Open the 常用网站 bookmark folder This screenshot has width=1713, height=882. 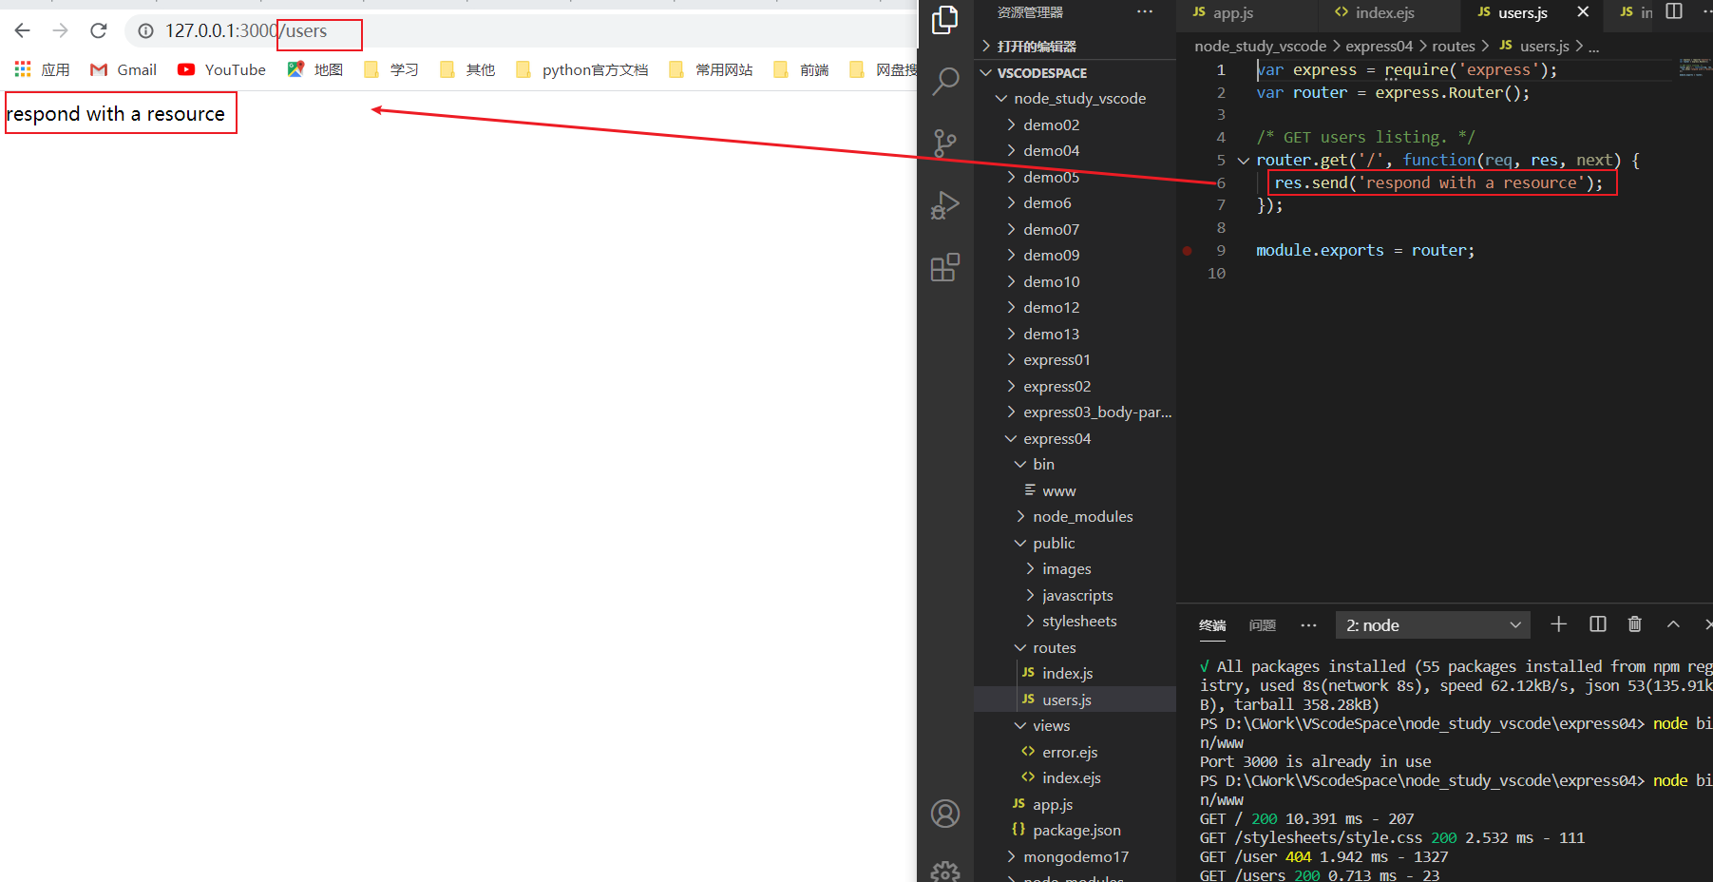point(712,69)
